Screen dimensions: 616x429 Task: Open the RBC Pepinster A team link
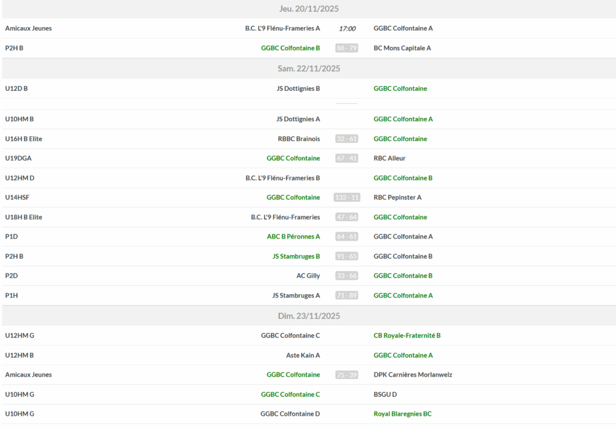[397, 198]
